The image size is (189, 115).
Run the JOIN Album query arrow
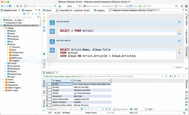click(x=179, y=49)
